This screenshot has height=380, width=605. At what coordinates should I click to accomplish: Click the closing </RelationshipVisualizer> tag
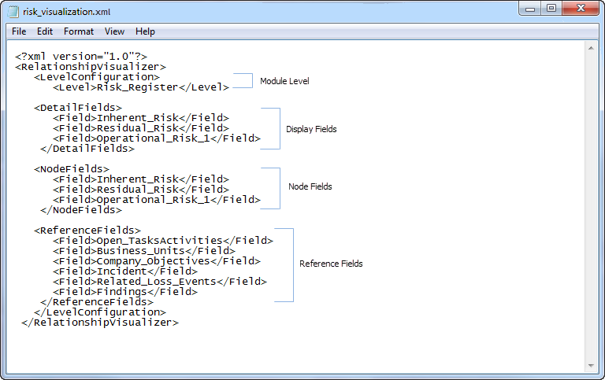click(100, 323)
